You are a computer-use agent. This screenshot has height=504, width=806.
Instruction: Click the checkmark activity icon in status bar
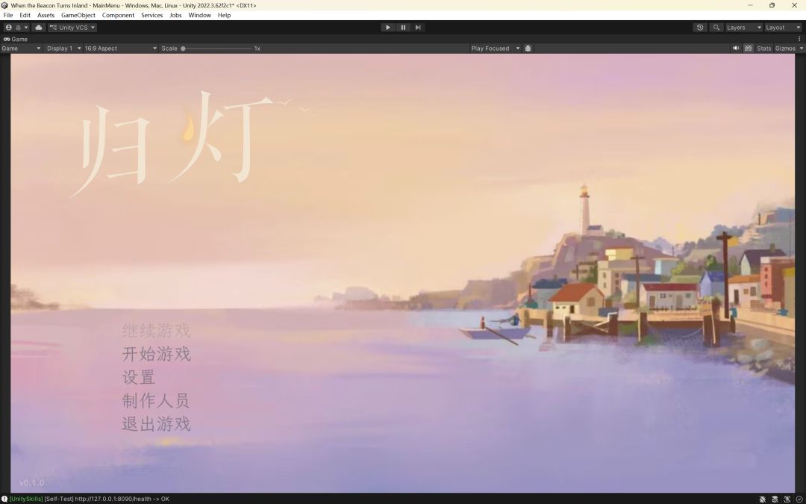(x=799, y=499)
